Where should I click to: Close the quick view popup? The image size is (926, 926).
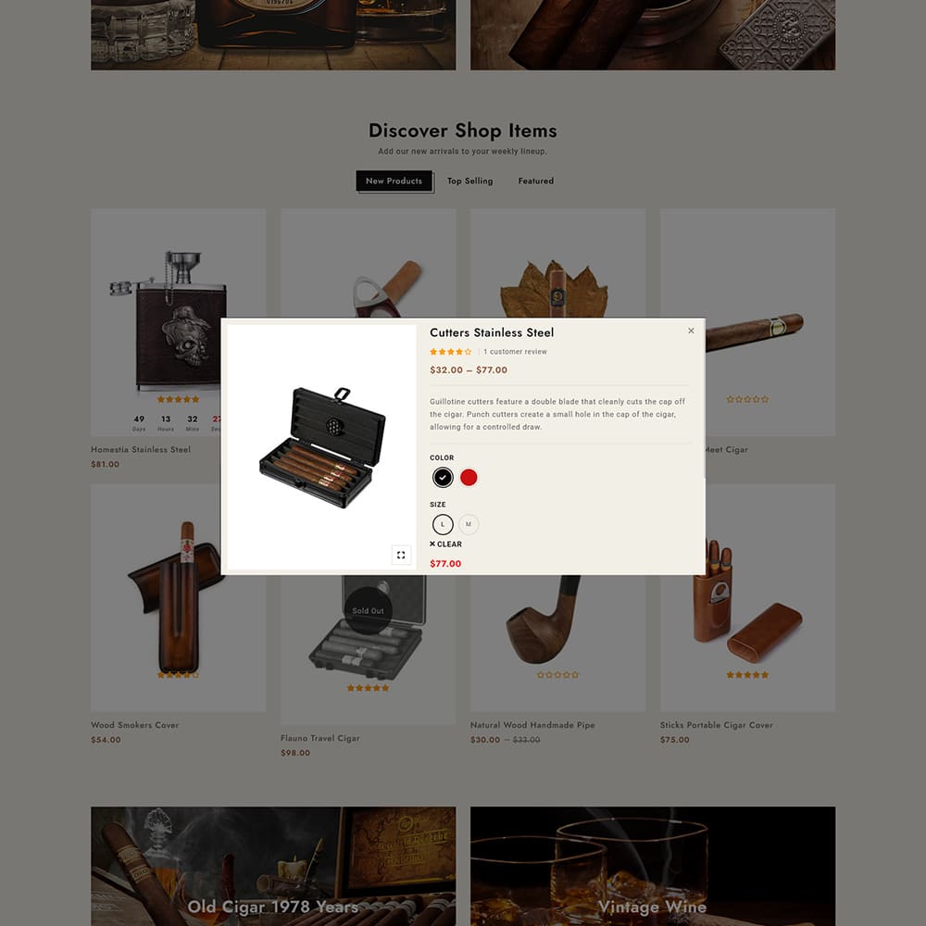pos(691,331)
